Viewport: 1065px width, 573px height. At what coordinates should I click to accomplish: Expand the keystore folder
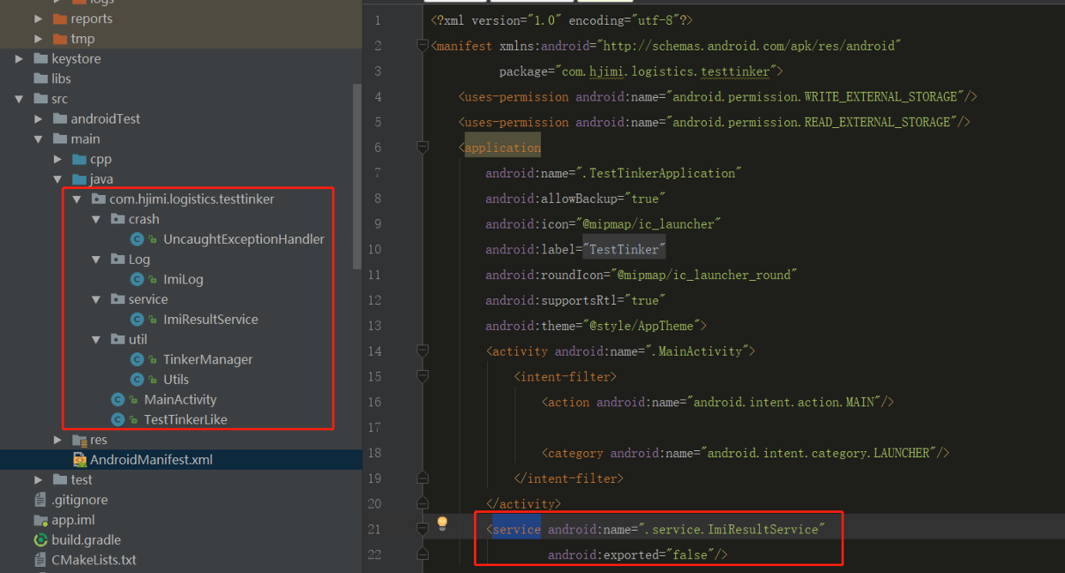point(19,58)
